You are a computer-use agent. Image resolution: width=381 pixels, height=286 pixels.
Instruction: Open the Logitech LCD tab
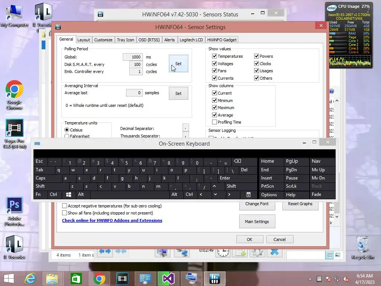click(x=191, y=40)
